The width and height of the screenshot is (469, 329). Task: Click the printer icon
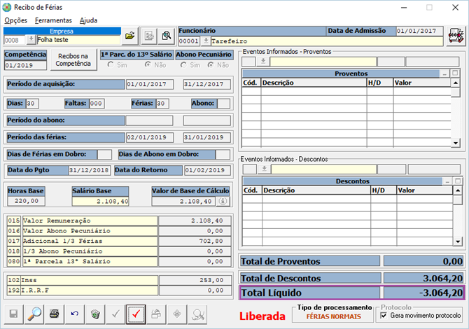(x=55, y=314)
